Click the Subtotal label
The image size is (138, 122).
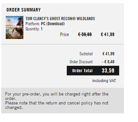click(x=86, y=54)
